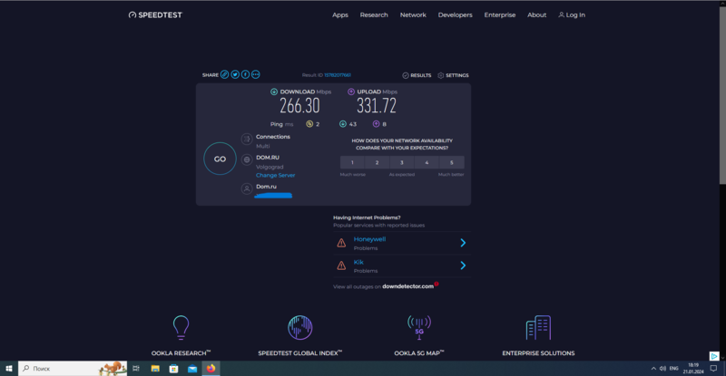Screen dimensions: 726x376
Task: Click the upload ping icon
Action: (x=376, y=124)
